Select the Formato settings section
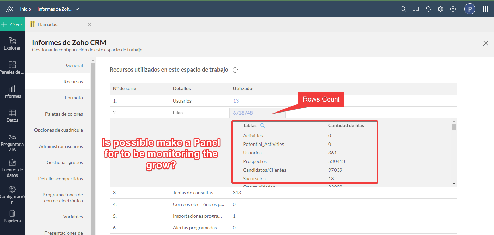The width and height of the screenshot is (494, 235). click(58, 98)
